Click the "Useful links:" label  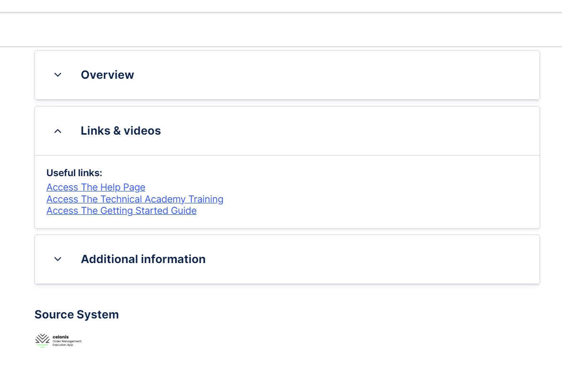click(x=74, y=173)
